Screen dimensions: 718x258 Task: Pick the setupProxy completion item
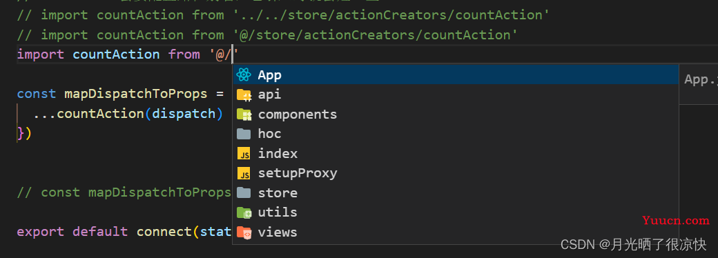[456, 173]
